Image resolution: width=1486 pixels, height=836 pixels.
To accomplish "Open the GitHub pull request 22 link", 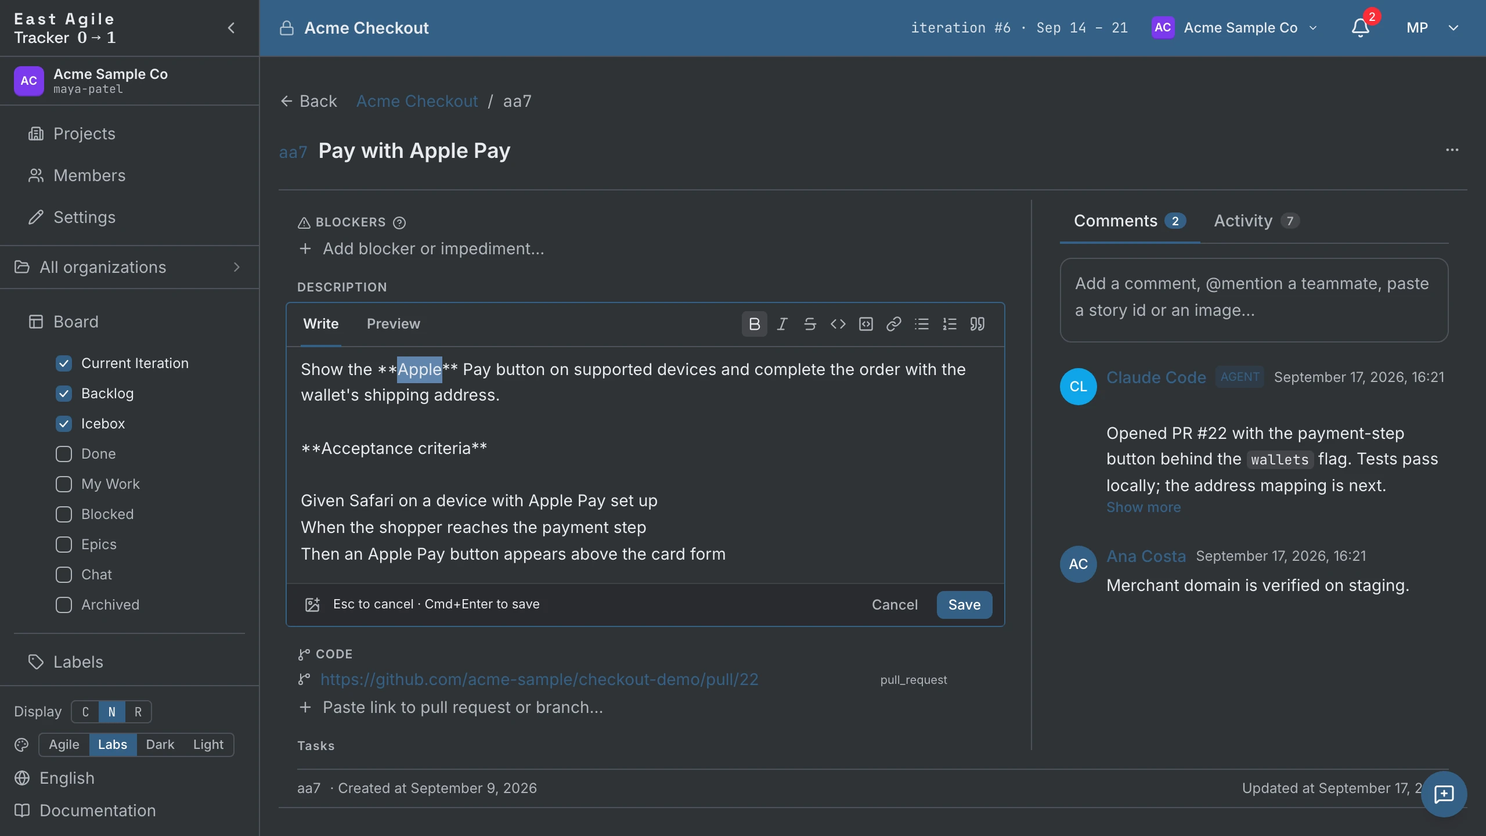I will pyautogui.click(x=539, y=679).
